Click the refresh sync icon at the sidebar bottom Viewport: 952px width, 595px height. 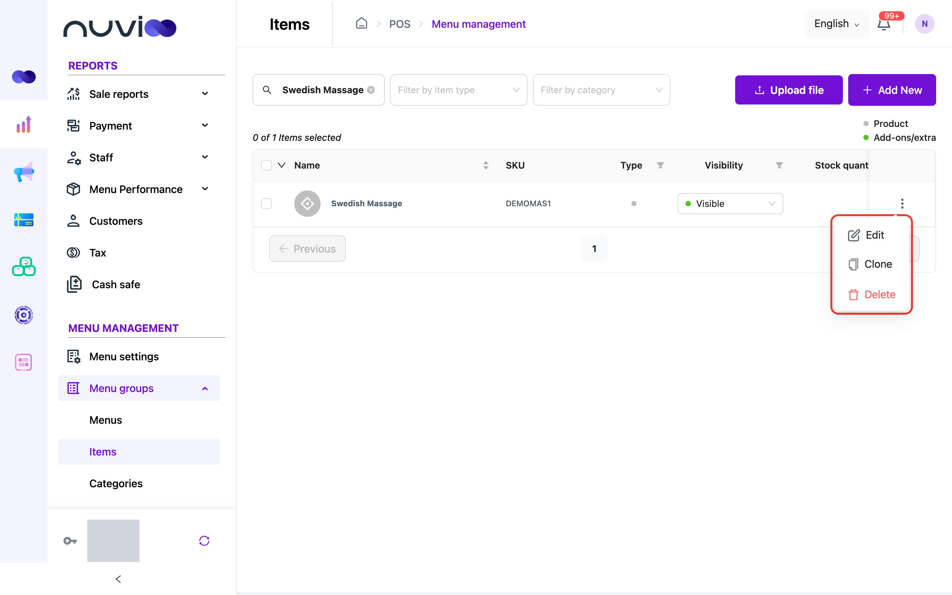(204, 541)
